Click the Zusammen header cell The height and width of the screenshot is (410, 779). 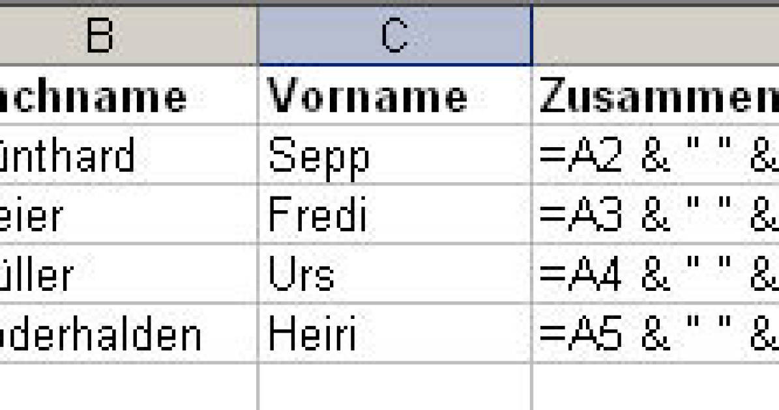point(656,95)
